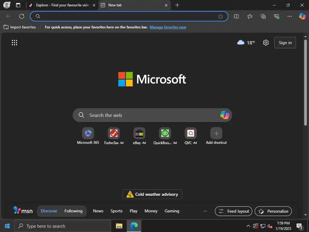Open split screen view
This screenshot has height=232, width=309.
[x=236, y=16]
